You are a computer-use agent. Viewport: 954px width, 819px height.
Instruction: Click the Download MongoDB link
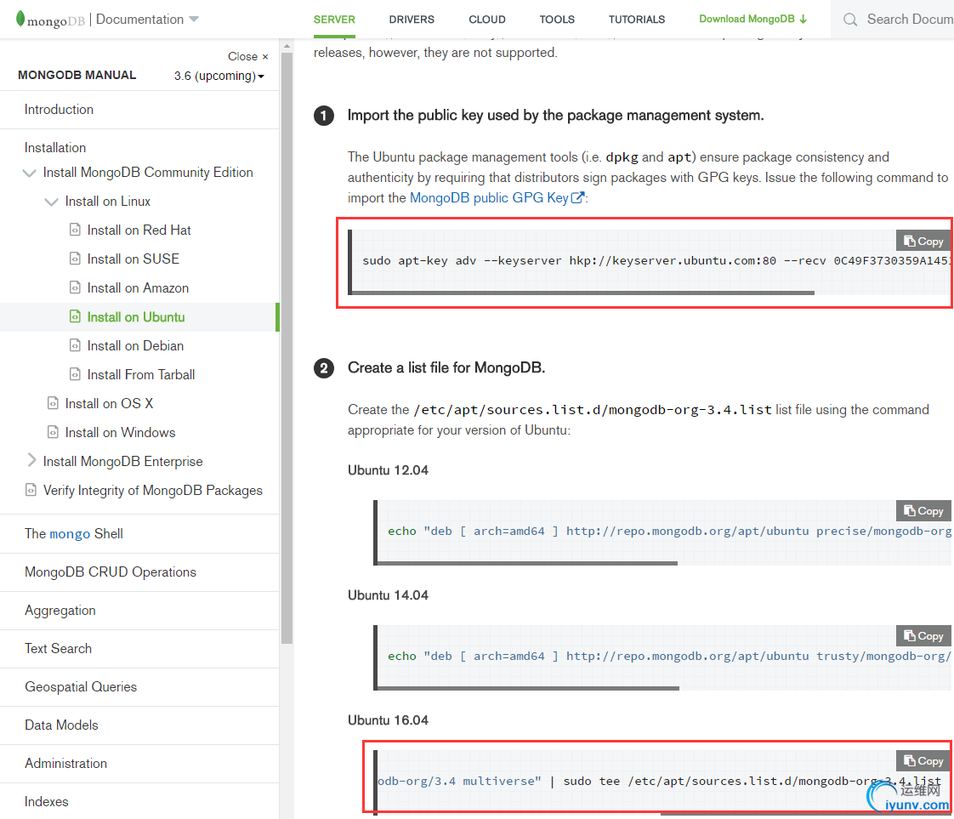[x=752, y=19]
